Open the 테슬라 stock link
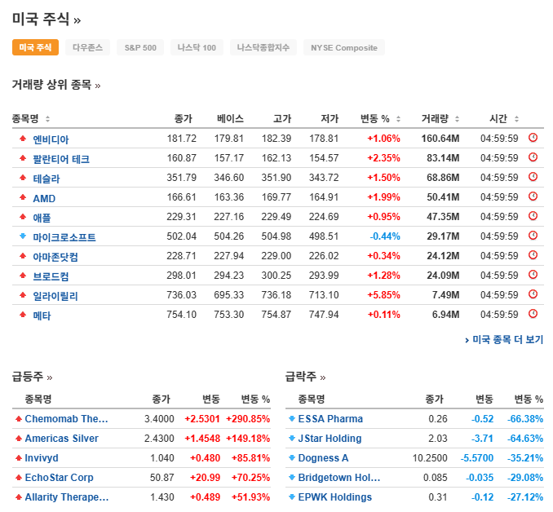The width and height of the screenshot is (553, 512). [x=46, y=179]
